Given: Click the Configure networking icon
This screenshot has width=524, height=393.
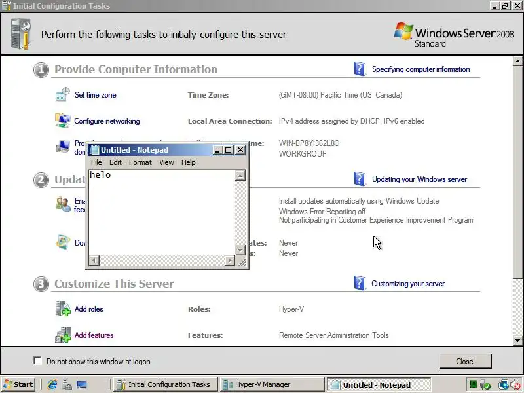Looking at the screenshot, I should pyautogui.click(x=62, y=121).
